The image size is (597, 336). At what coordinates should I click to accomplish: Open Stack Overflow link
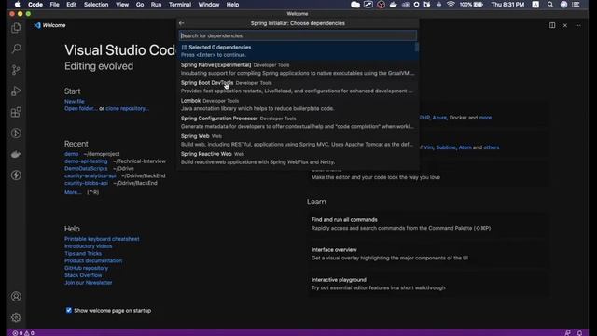pyautogui.click(x=83, y=275)
